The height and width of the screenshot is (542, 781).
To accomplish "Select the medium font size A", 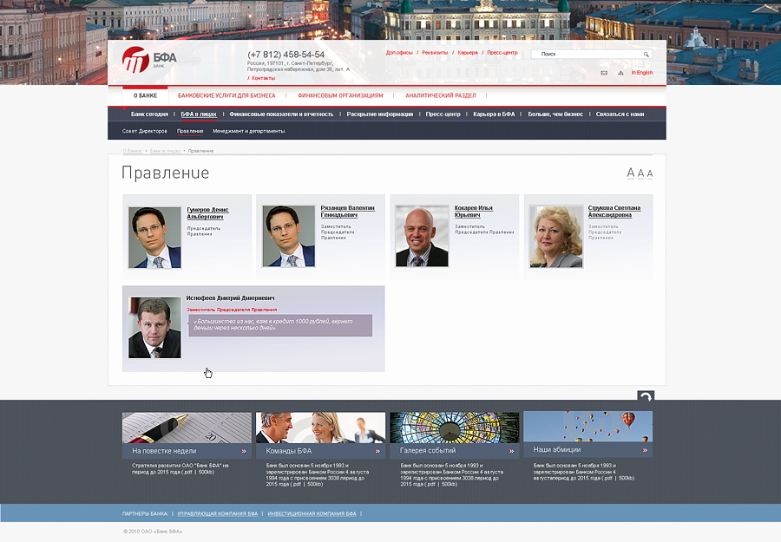I will 641,173.
